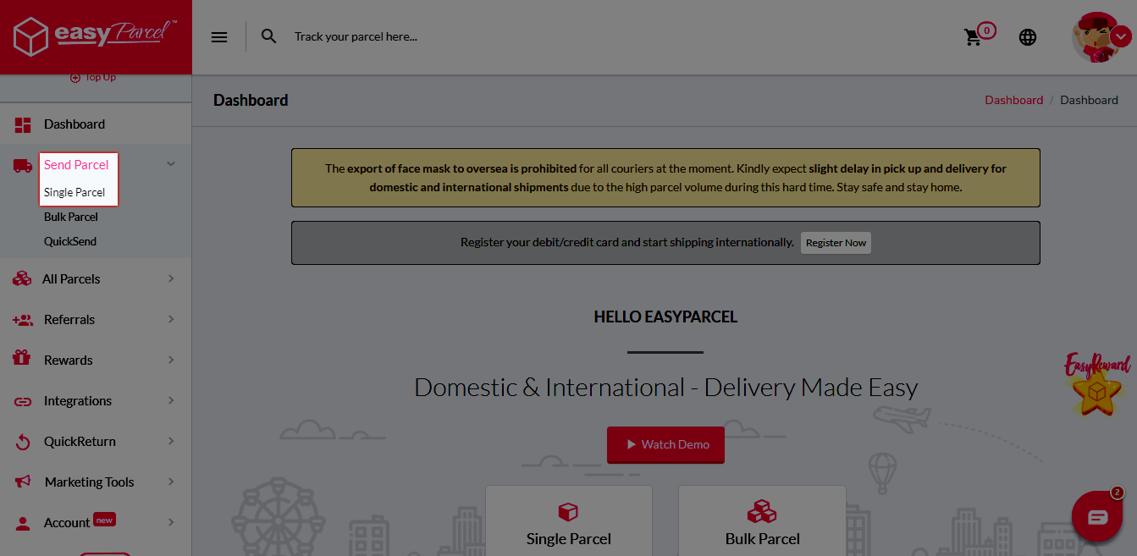The width and height of the screenshot is (1137, 556).
Task: Open the Bulk Parcel card label
Action: pyautogui.click(x=763, y=539)
